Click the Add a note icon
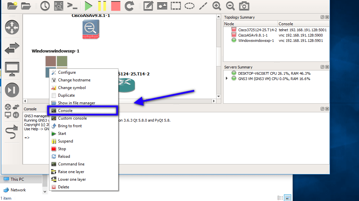Viewport: 359px width, 201px height. click(x=148, y=6)
